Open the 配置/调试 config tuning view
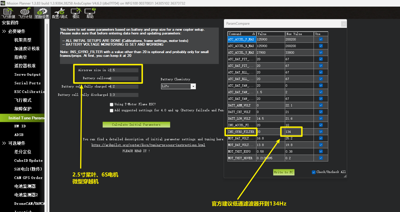The image size is (400, 212). tap(59, 13)
